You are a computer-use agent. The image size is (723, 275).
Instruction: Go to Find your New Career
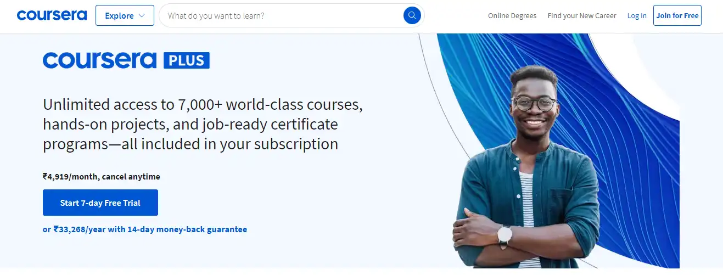click(582, 15)
